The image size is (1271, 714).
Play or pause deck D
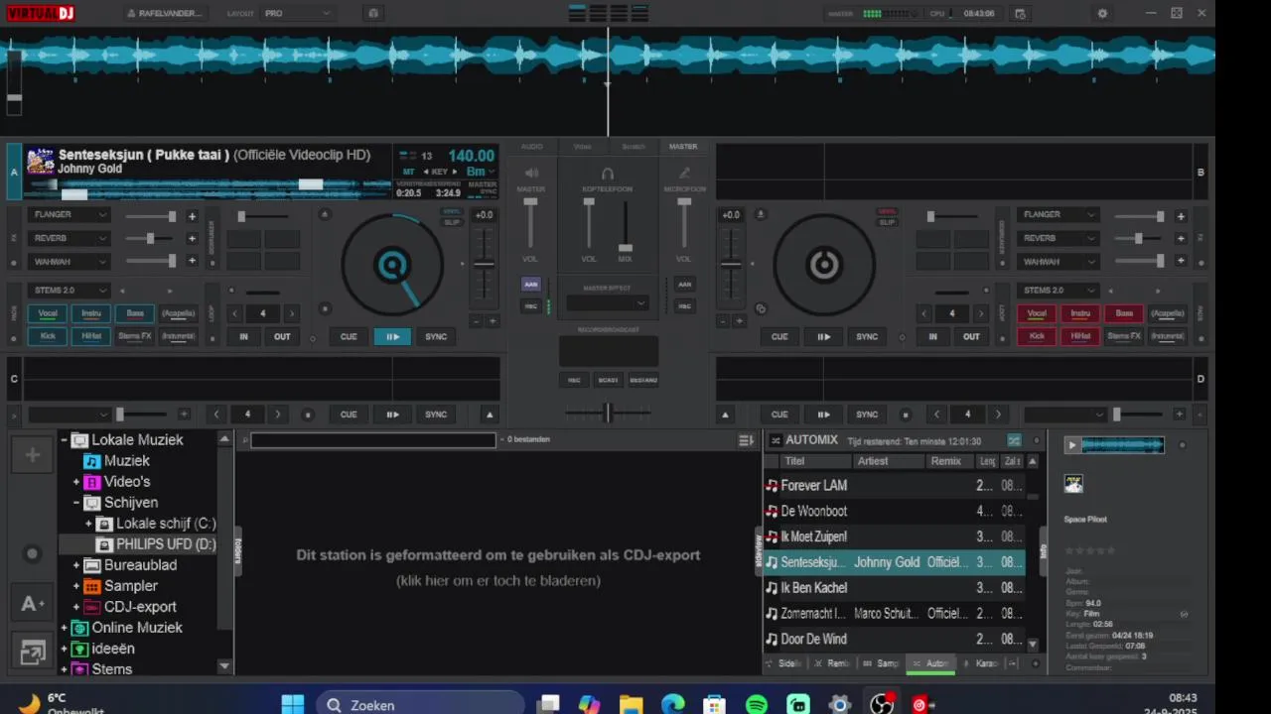tap(823, 415)
